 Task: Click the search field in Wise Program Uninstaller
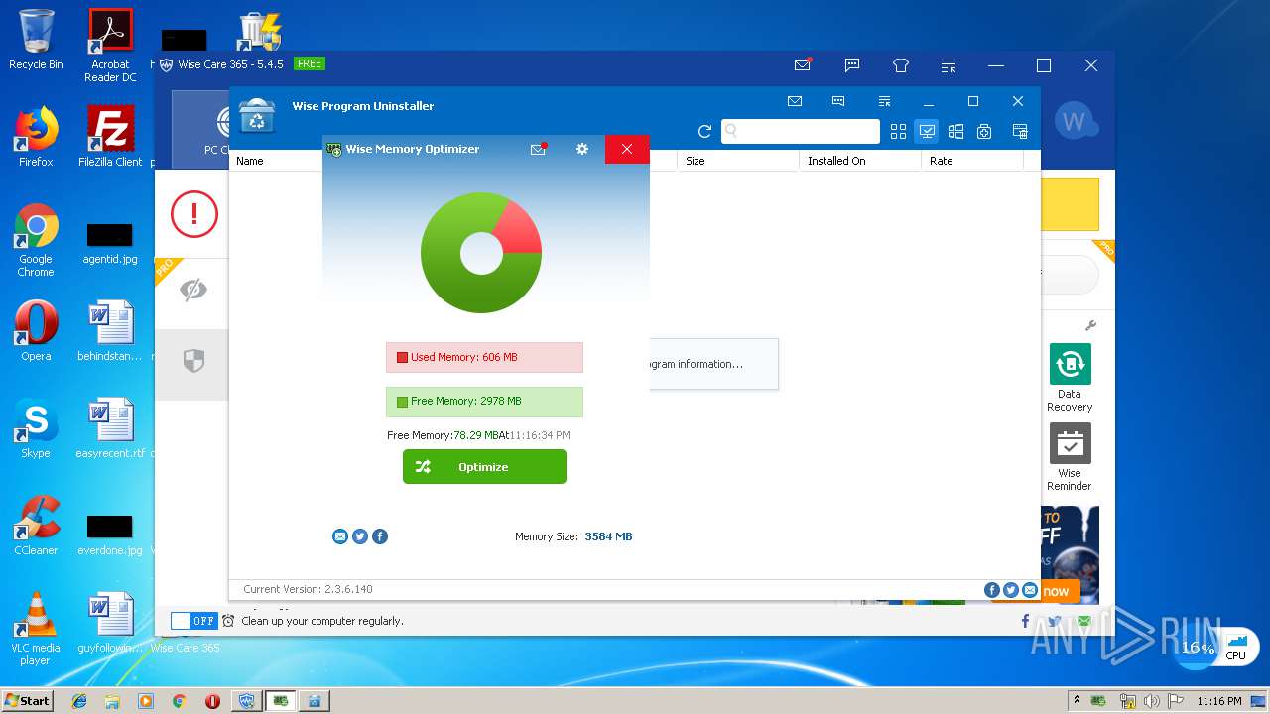800,131
